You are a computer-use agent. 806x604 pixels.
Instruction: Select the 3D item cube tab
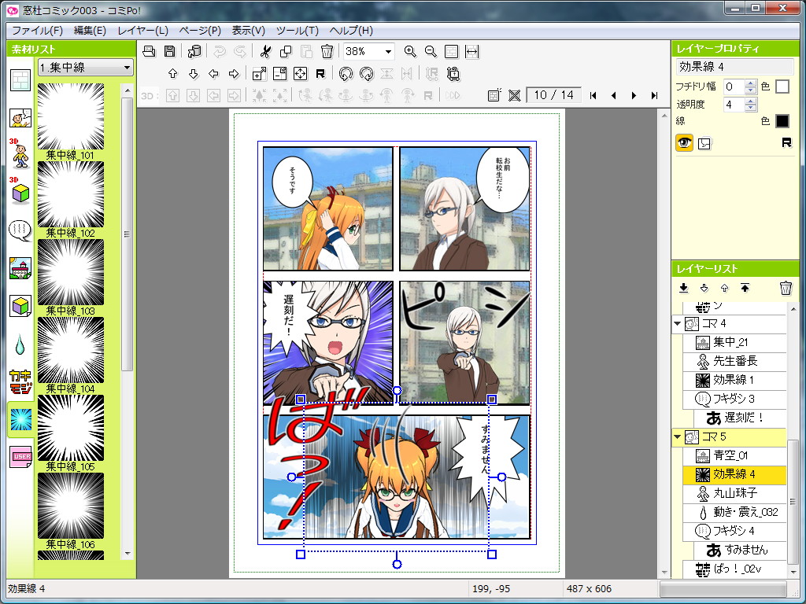(x=20, y=190)
